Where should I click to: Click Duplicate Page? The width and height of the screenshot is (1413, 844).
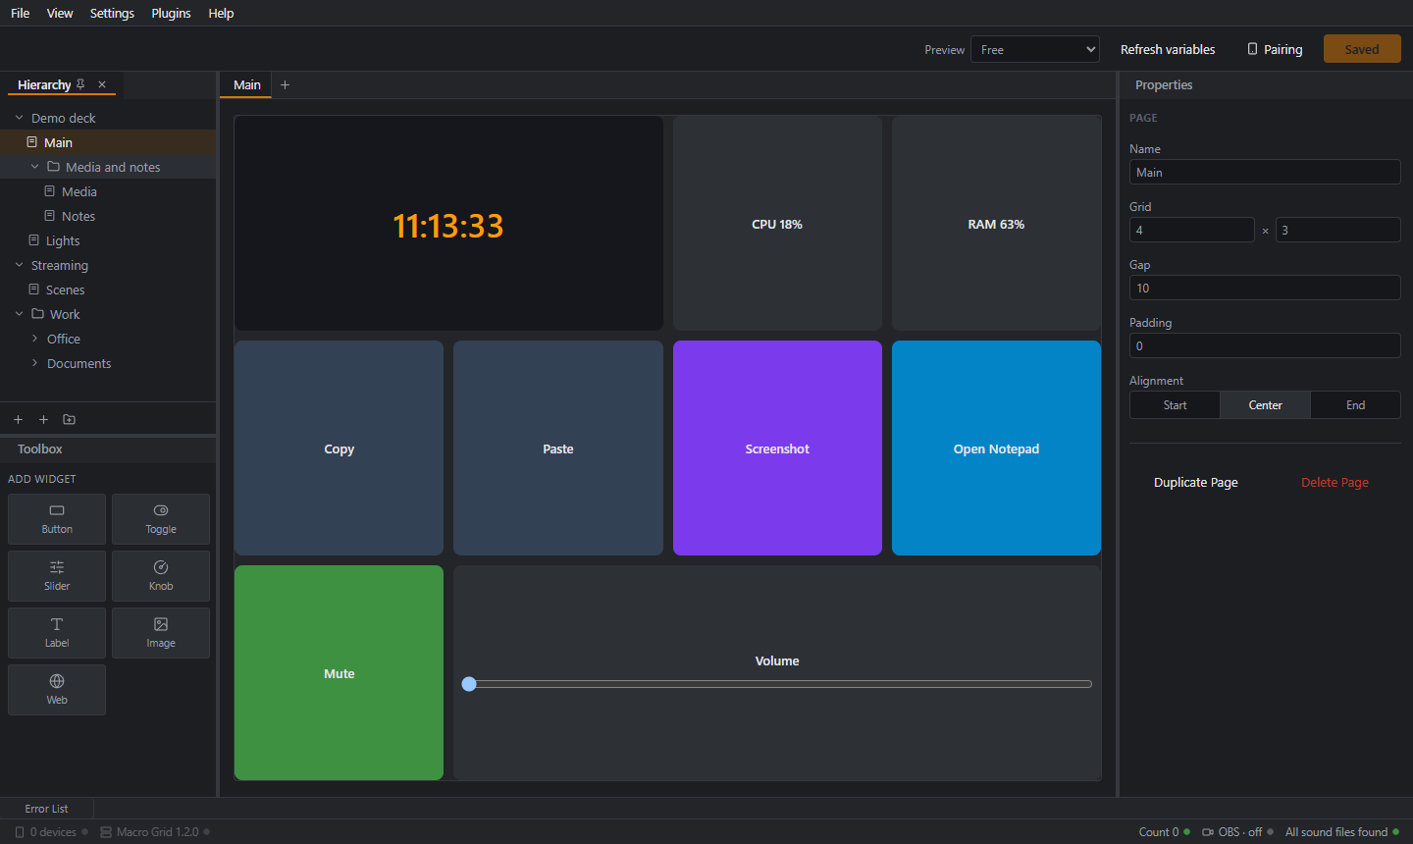pos(1196,482)
